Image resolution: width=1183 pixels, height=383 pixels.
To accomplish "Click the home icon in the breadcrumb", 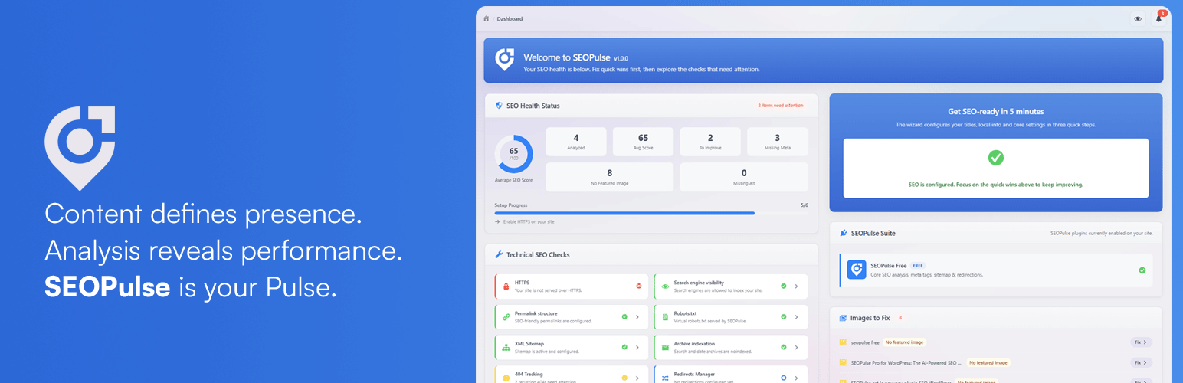I will 486,18.
